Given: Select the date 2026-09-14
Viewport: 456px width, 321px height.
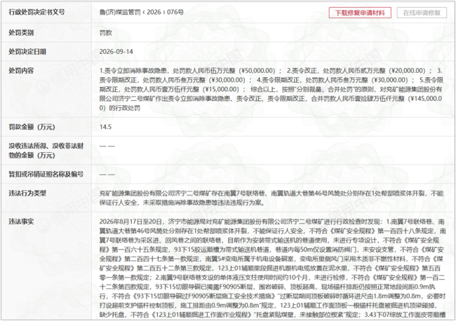Looking at the screenshot, I should (116, 52).
